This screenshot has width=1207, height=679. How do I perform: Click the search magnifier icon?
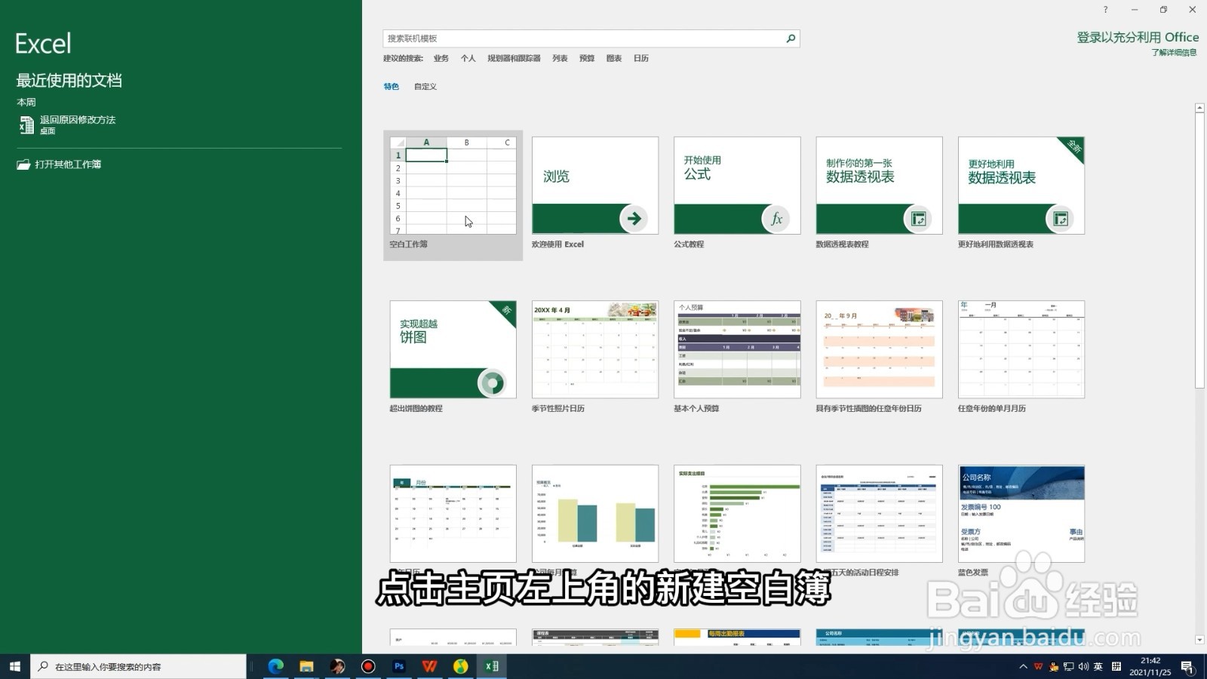tap(791, 38)
